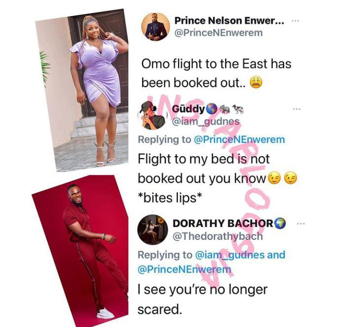
Task: View photo of man in red outfit
Action: [x=80, y=251]
